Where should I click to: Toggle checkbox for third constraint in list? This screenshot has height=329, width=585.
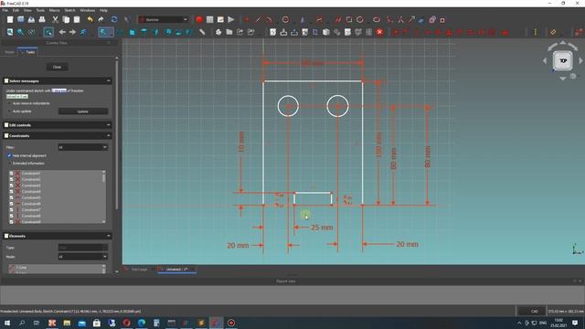pos(11,186)
